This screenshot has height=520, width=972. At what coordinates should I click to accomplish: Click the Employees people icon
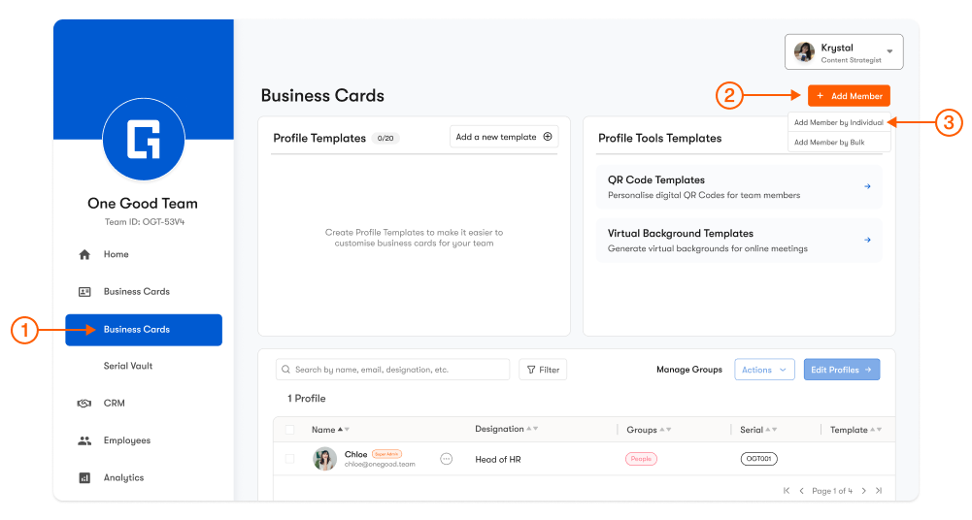(x=84, y=440)
